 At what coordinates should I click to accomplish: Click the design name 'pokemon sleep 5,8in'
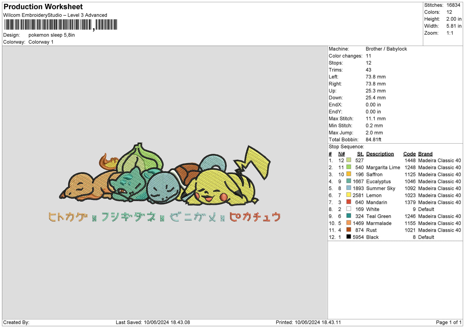(x=51, y=35)
